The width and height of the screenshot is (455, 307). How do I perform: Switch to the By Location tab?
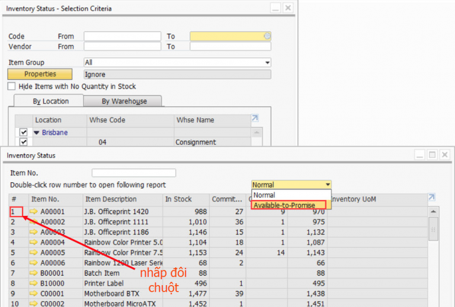[49, 101]
